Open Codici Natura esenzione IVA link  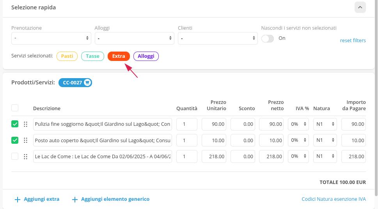(x=334, y=199)
